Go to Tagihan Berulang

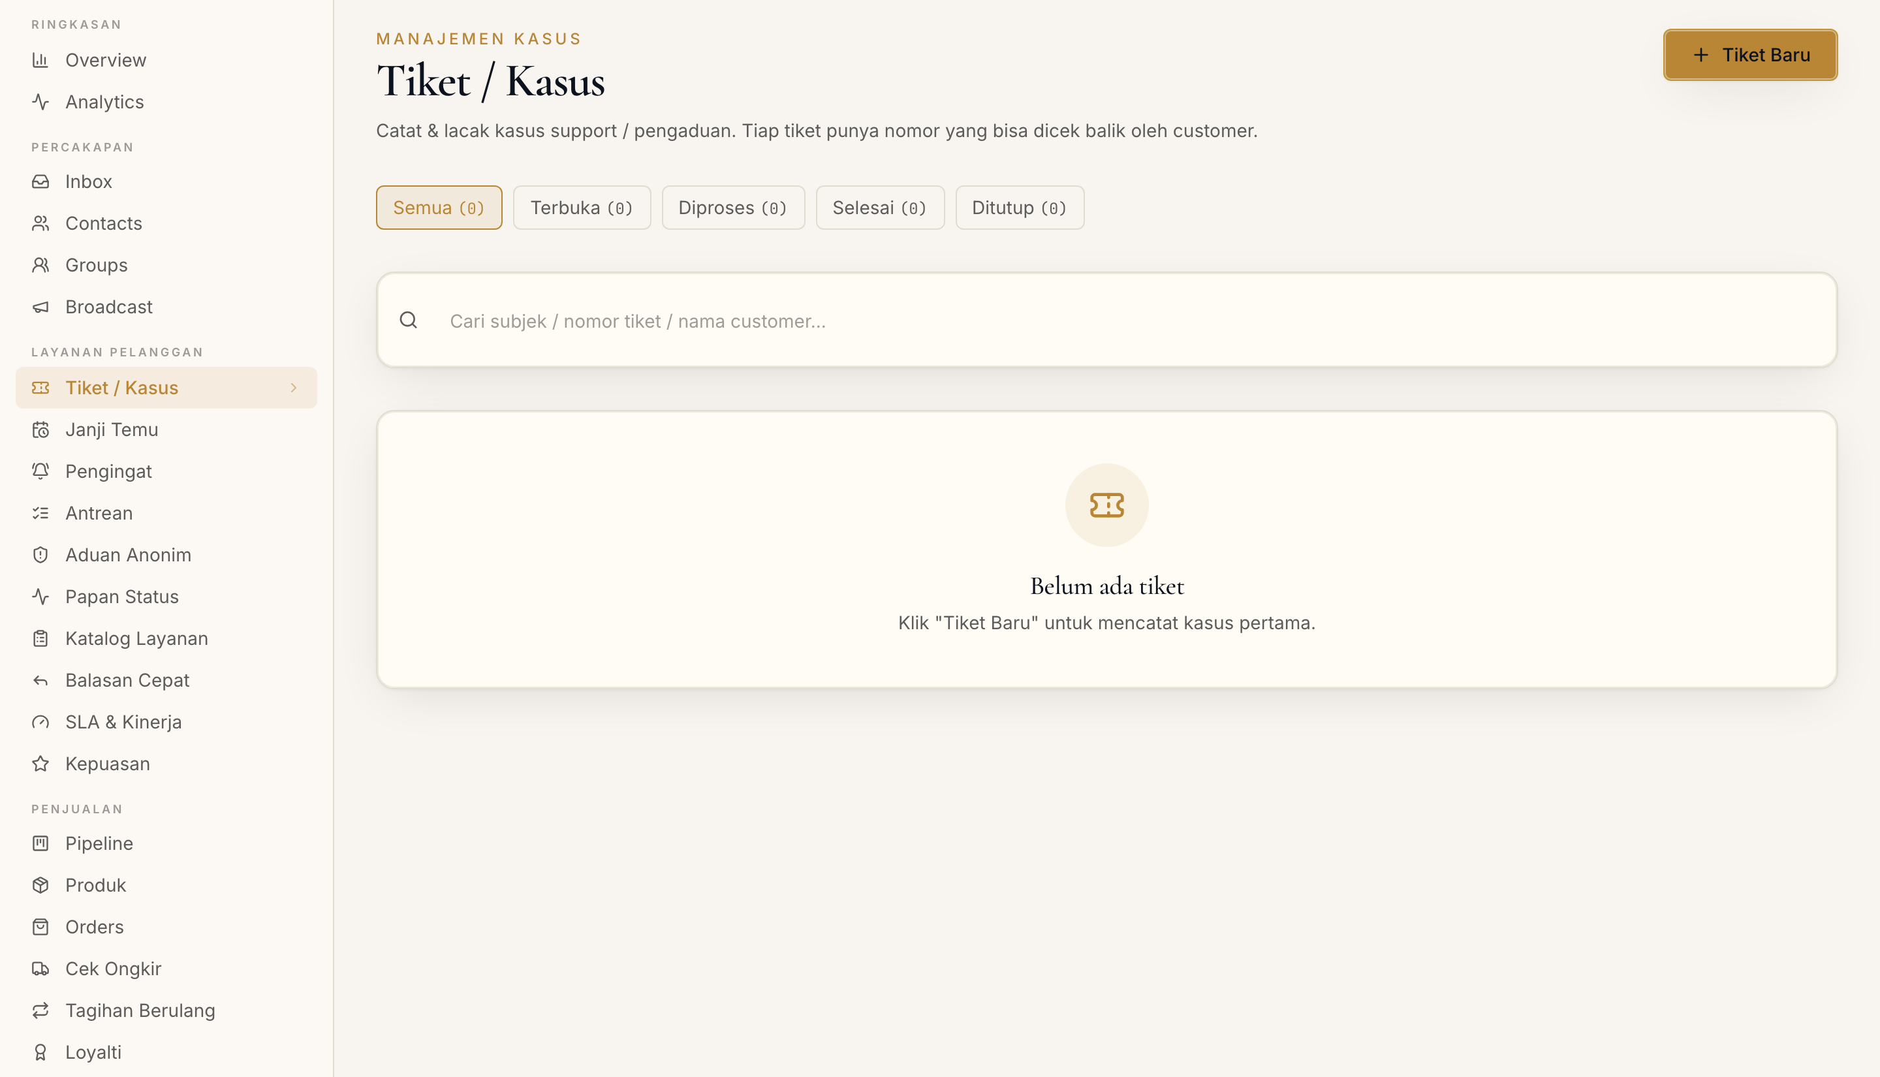[x=166, y=1010]
